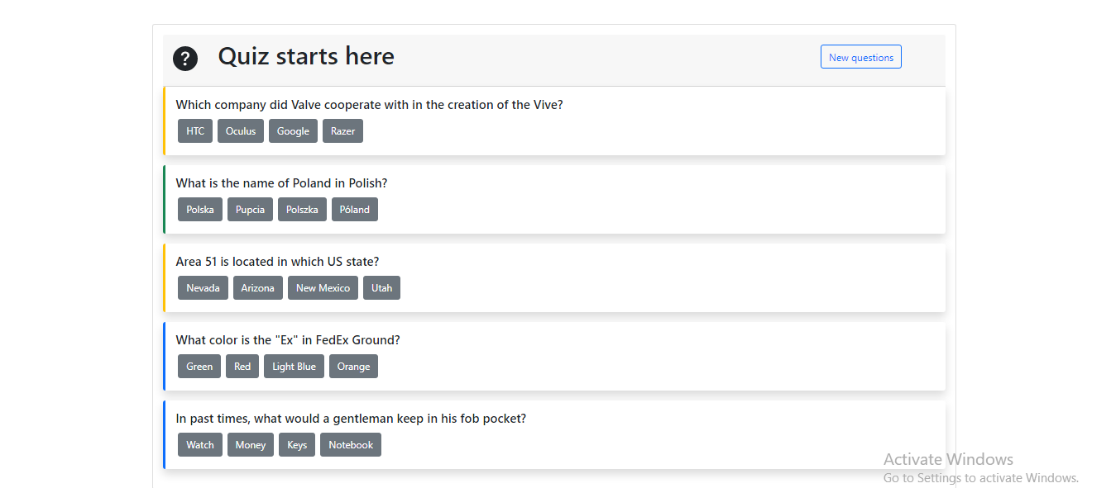Image resolution: width=1111 pixels, height=488 pixels.
Task: Pick Utah for the Area 51 question
Action: 381,288
